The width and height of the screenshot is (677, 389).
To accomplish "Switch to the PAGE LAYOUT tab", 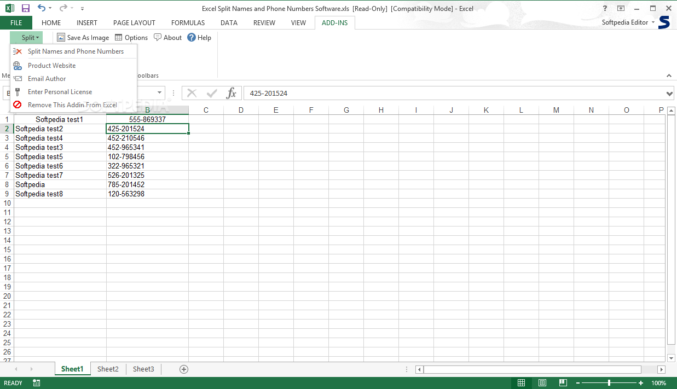I will point(134,22).
